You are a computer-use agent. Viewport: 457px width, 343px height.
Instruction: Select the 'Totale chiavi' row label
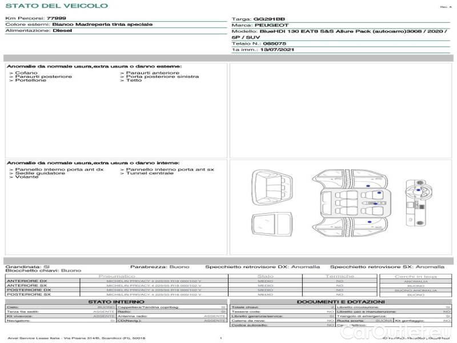click(245, 307)
